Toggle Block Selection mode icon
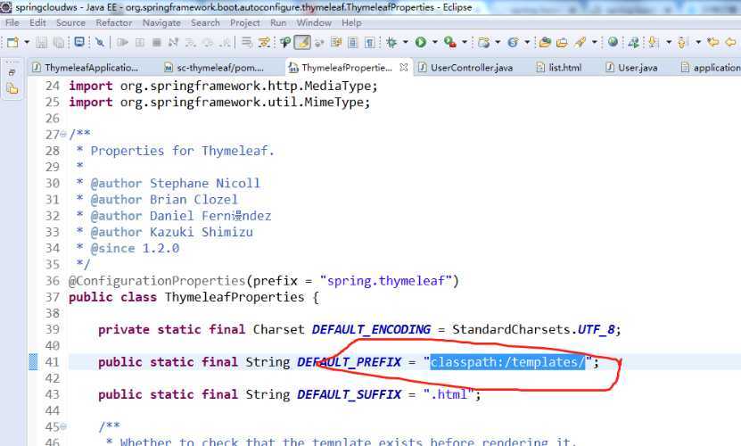The height and width of the screenshot is (446, 741). point(353,43)
